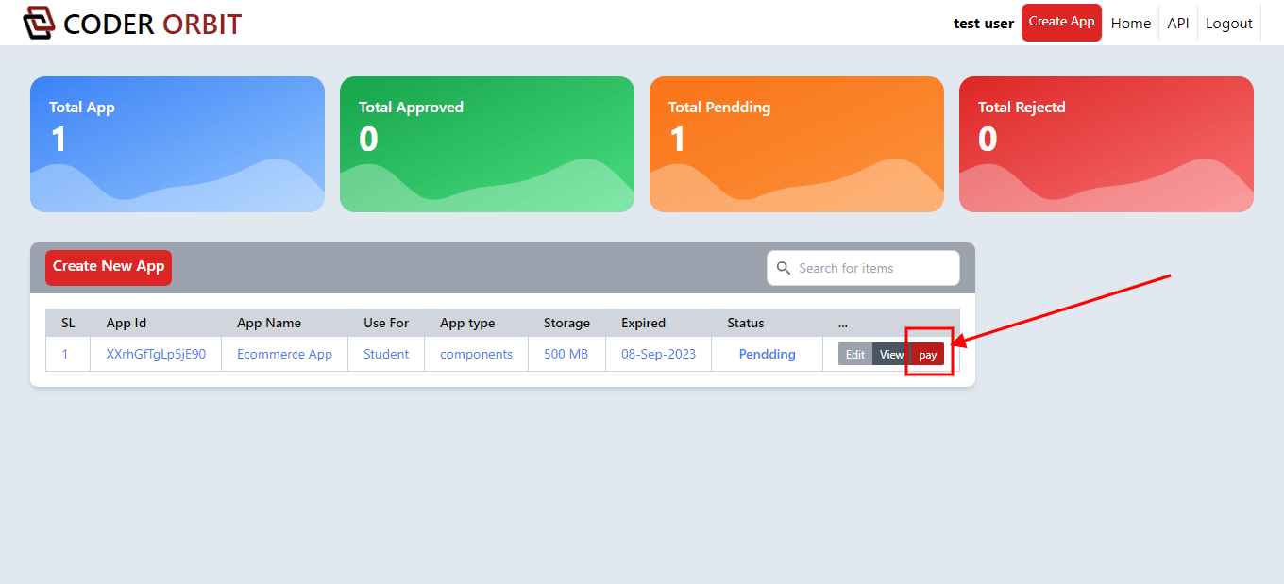1284x584 pixels.
Task: Click the Coder Orbit logo icon
Action: 39,23
